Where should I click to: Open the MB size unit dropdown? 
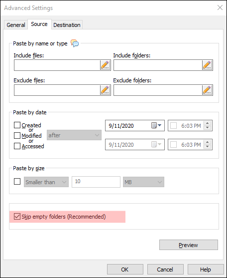143,182
